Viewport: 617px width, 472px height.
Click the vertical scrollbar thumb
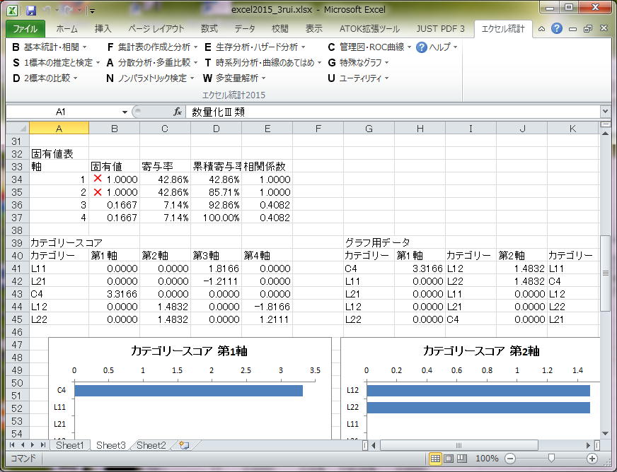pyautogui.click(x=605, y=273)
